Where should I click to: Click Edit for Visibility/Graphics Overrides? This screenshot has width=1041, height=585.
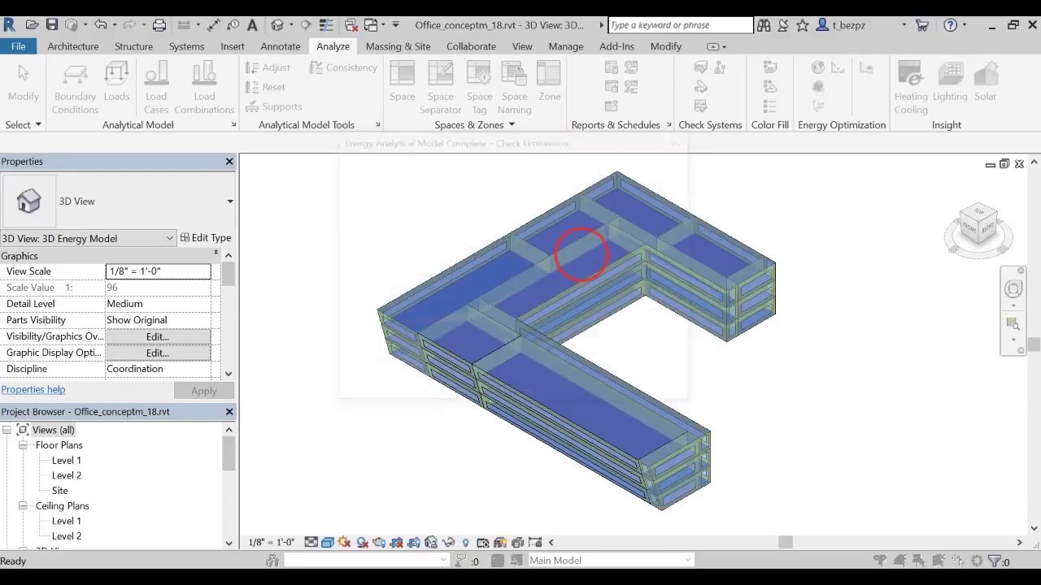(x=158, y=336)
